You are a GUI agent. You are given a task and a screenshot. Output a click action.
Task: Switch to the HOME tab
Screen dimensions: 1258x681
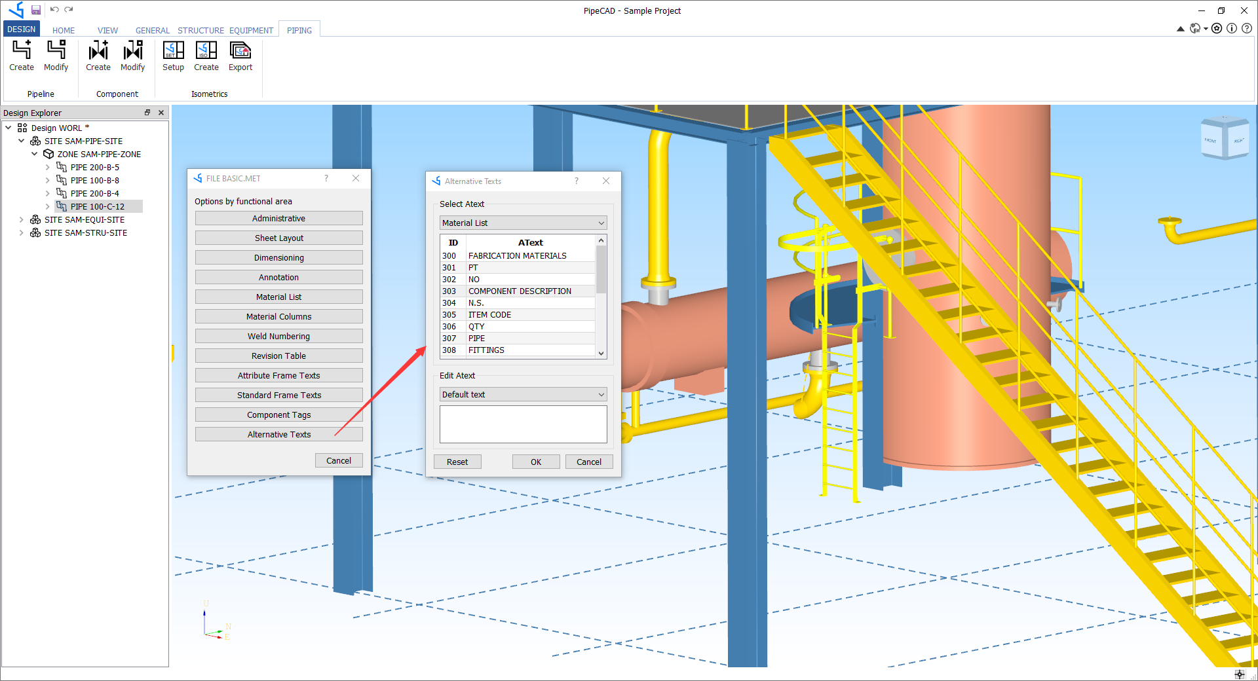(x=64, y=30)
